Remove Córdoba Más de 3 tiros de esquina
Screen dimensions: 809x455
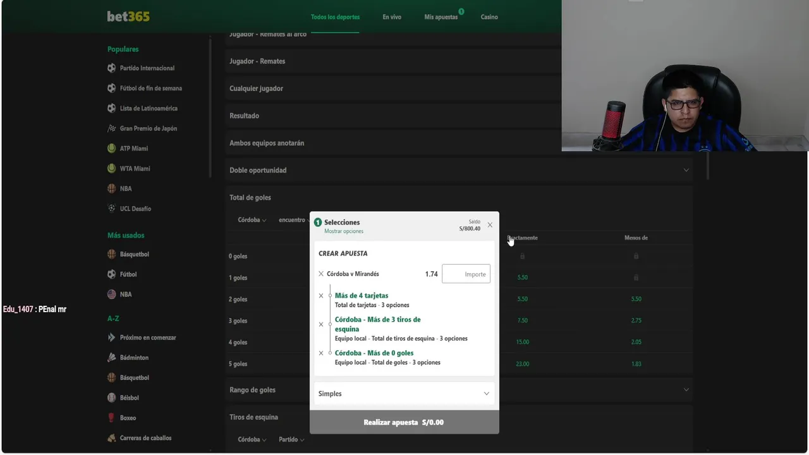[321, 324]
